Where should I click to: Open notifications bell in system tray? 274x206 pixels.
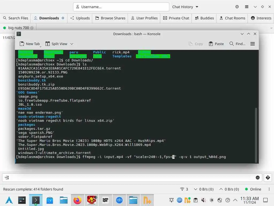click(x=172, y=200)
